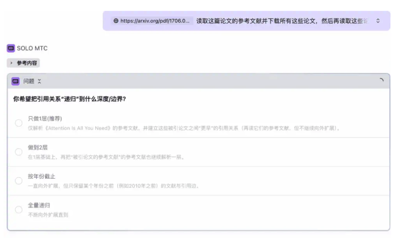Click the robot icon in the 问题 panel header
Viewport: 396px width, 238px height.
[16, 81]
